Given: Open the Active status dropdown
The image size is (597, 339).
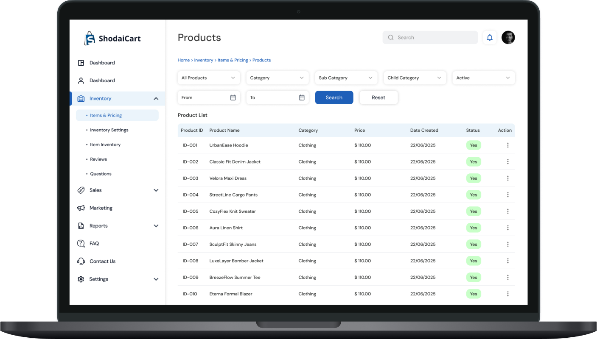Looking at the screenshot, I should point(483,78).
